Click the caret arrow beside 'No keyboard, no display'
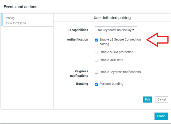This screenshot has width=171, height=124. pyautogui.click(x=133, y=30)
